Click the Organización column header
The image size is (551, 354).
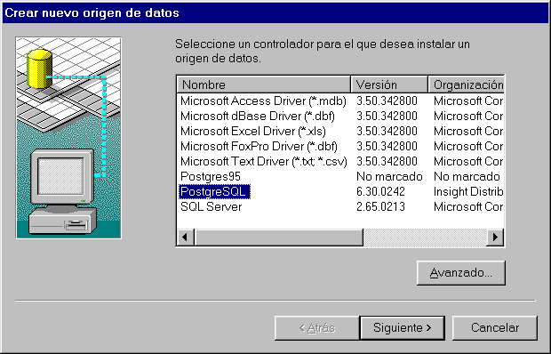pyautogui.click(x=467, y=84)
